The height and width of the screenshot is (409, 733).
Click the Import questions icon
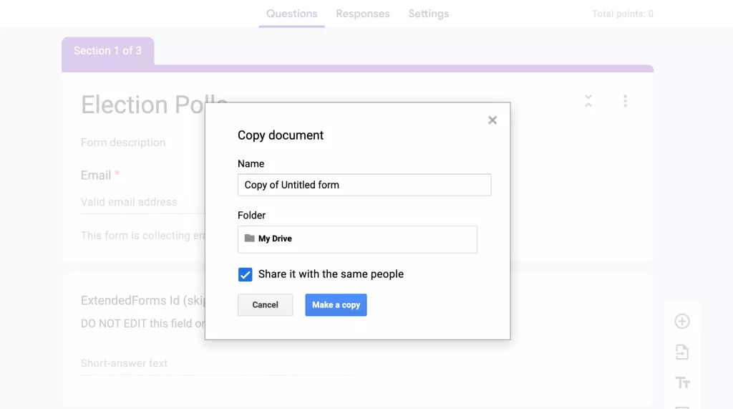pos(682,352)
